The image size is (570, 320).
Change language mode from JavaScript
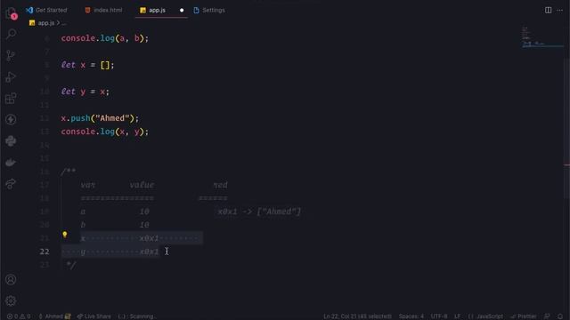485,316
